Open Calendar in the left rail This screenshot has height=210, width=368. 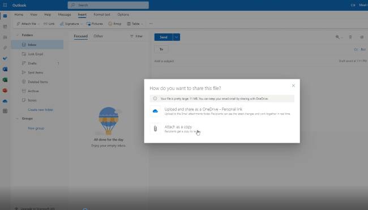[5, 27]
